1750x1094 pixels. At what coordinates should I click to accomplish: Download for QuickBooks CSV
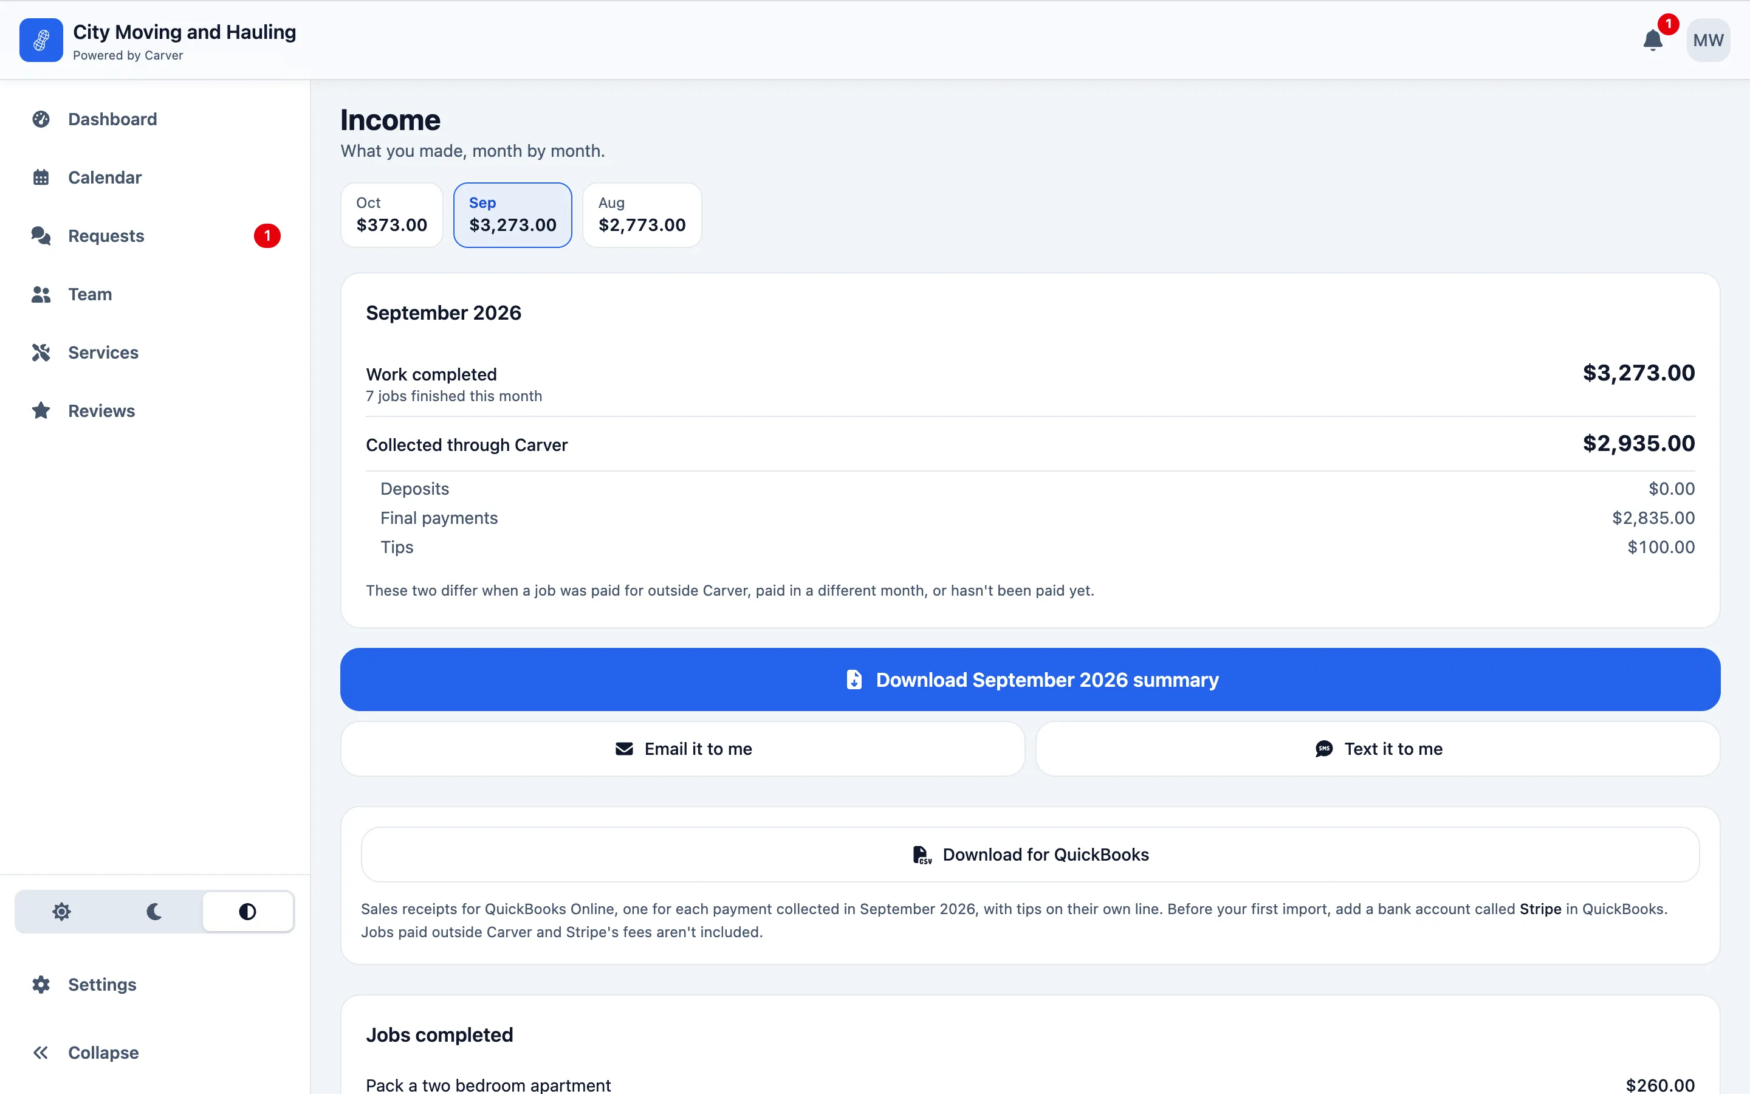tap(1030, 855)
